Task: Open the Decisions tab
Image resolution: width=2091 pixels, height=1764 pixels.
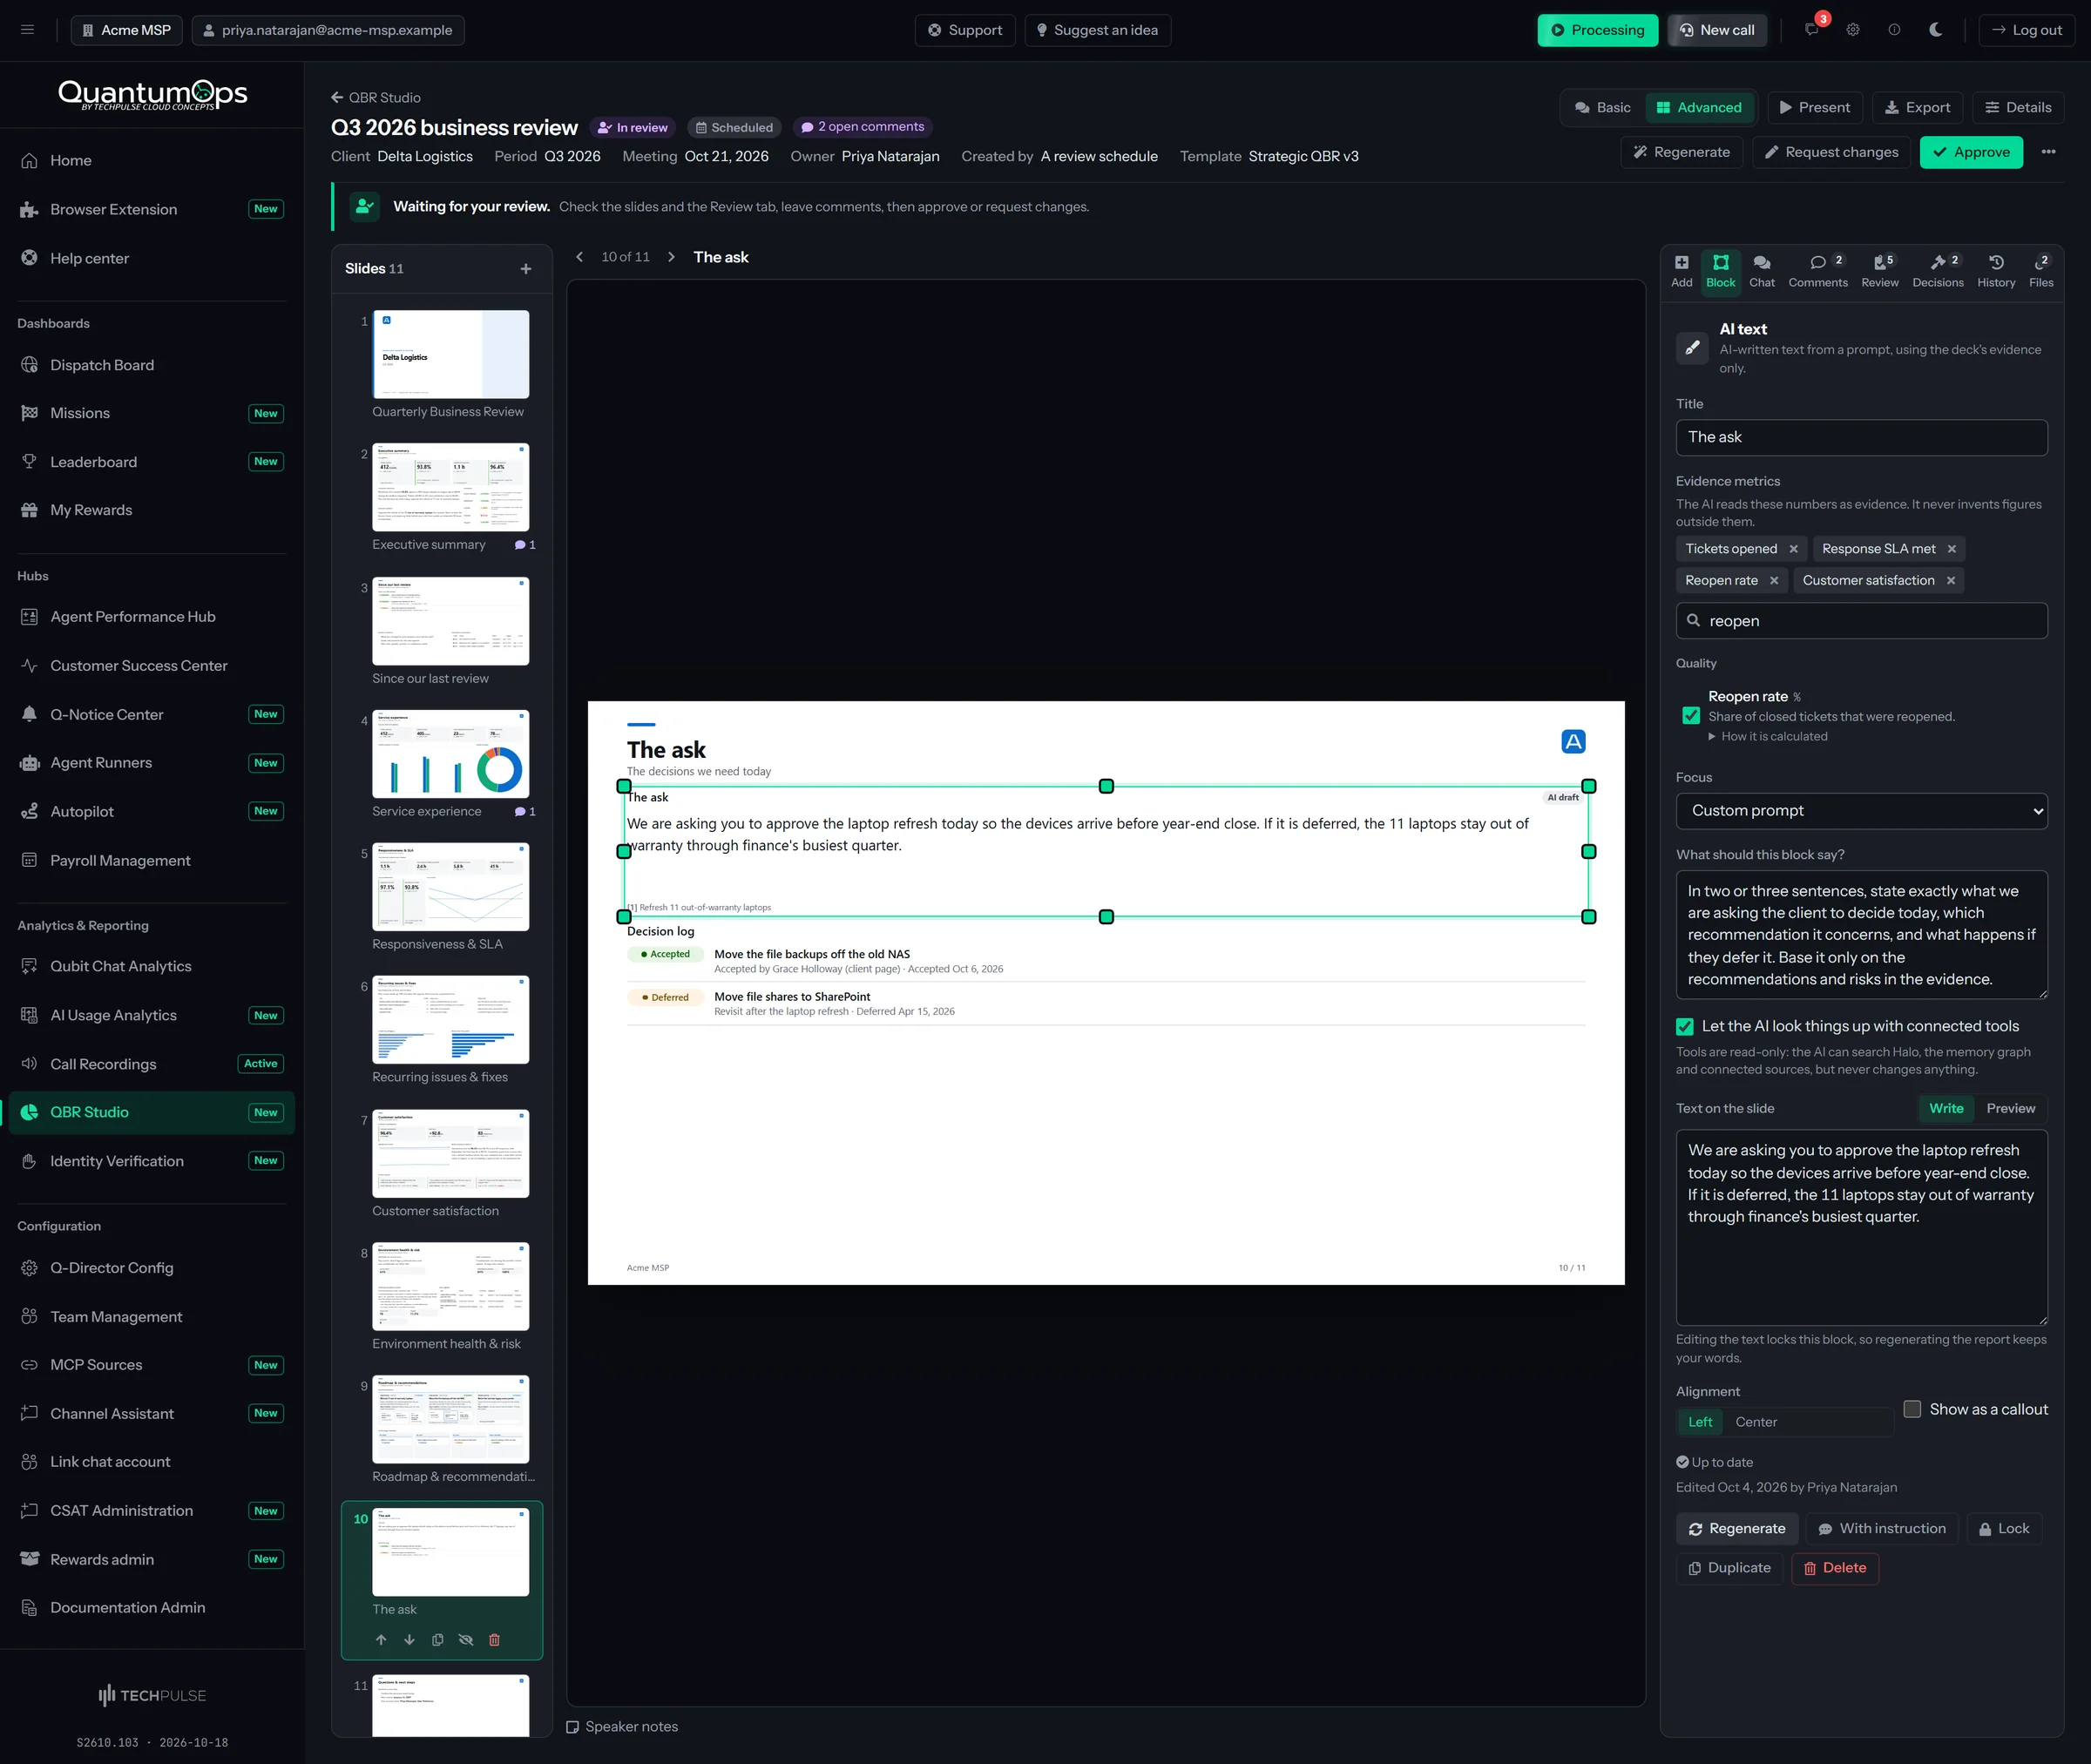Action: (x=1937, y=271)
